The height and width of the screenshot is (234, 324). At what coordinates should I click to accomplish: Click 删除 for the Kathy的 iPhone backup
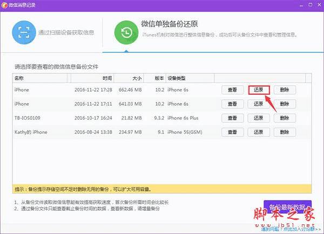click(x=285, y=132)
